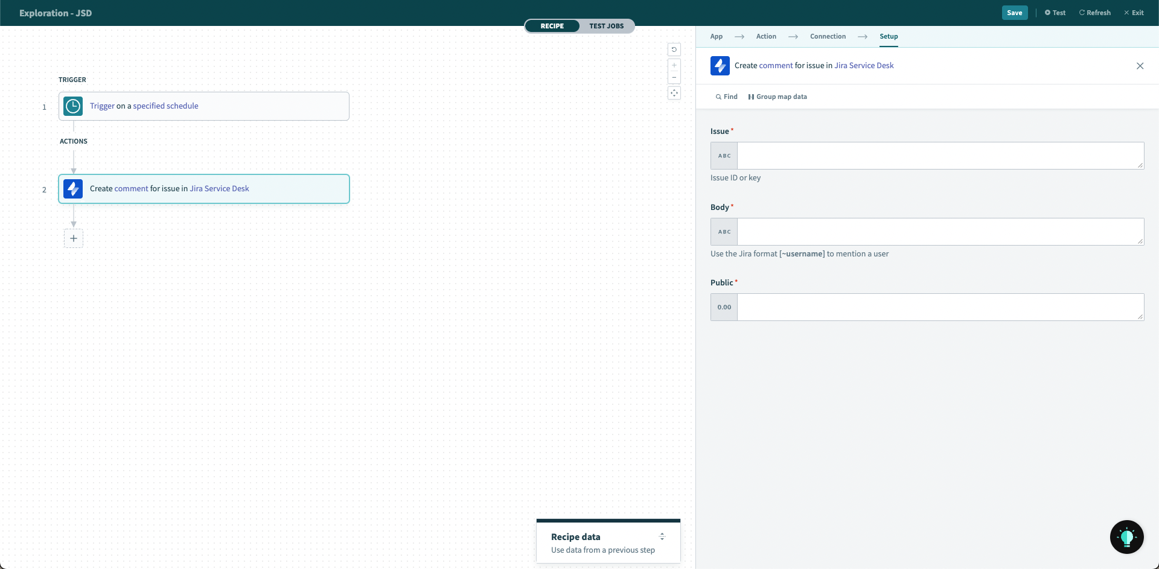The width and height of the screenshot is (1159, 569).
Task: Switch to the Connection step
Action: click(x=827, y=36)
